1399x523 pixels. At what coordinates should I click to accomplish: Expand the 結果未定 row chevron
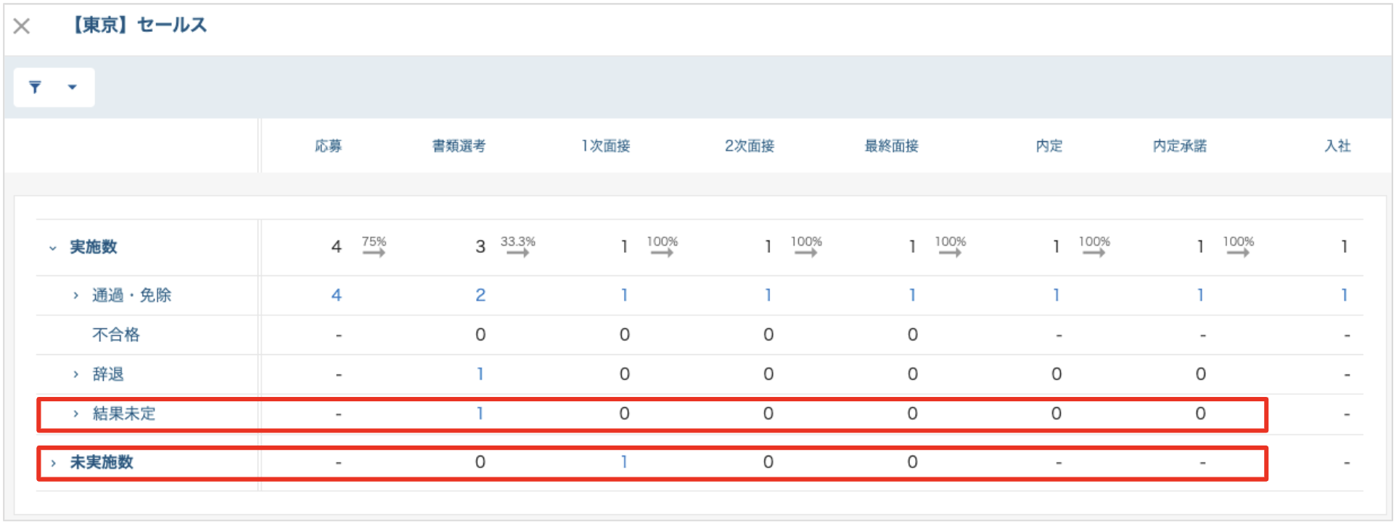75,414
